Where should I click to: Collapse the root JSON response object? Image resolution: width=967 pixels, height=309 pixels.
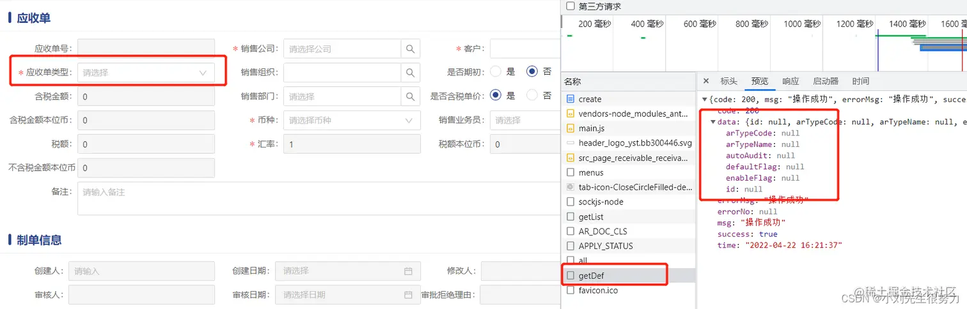click(x=705, y=100)
